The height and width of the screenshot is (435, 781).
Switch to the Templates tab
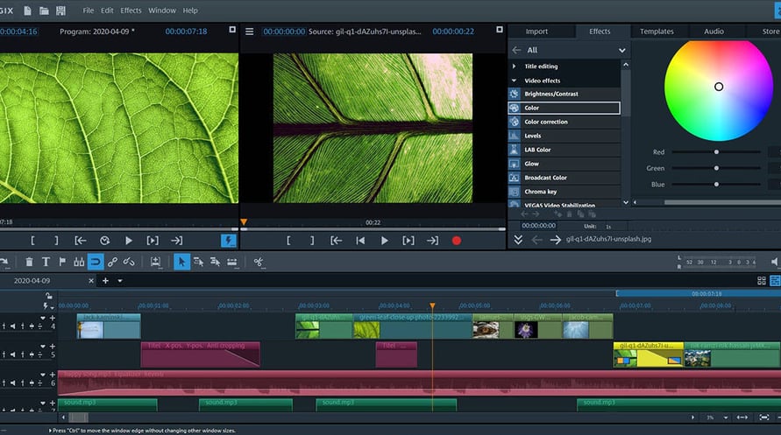pos(657,32)
